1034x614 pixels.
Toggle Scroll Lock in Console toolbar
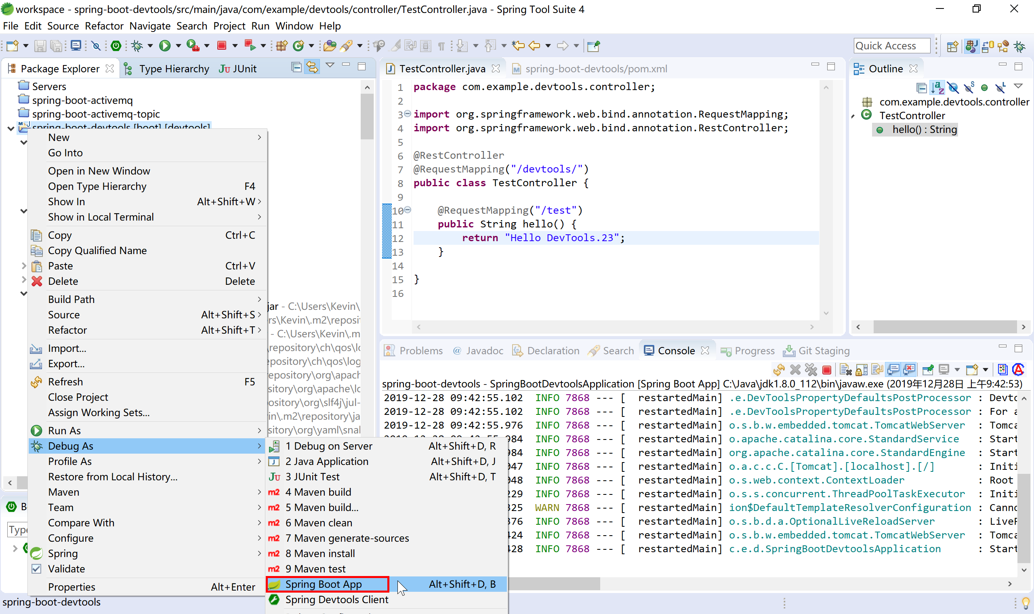[861, 369]
